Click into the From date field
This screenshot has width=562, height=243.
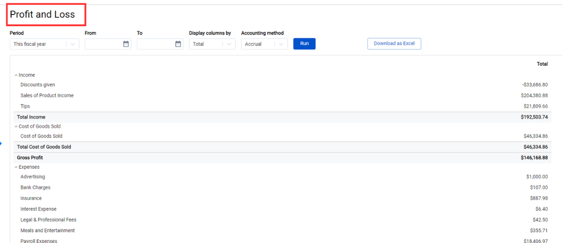click(103, 44)
